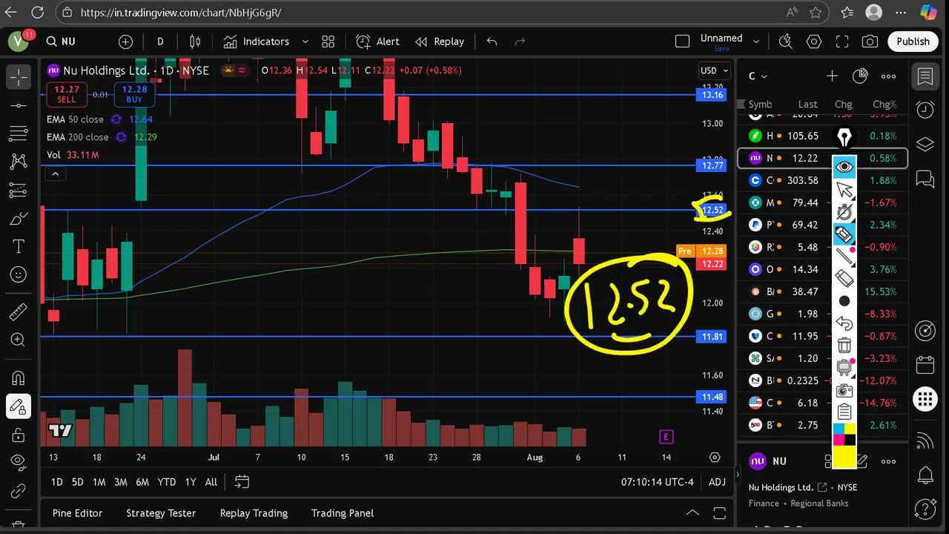Open the Replay Trading tab

[254, 513]
